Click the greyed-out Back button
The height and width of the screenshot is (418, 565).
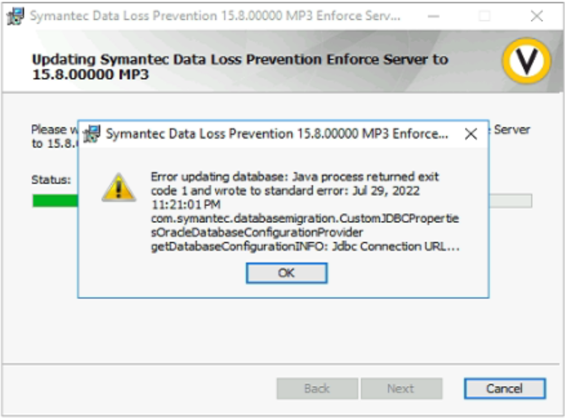tap(317, 388)
